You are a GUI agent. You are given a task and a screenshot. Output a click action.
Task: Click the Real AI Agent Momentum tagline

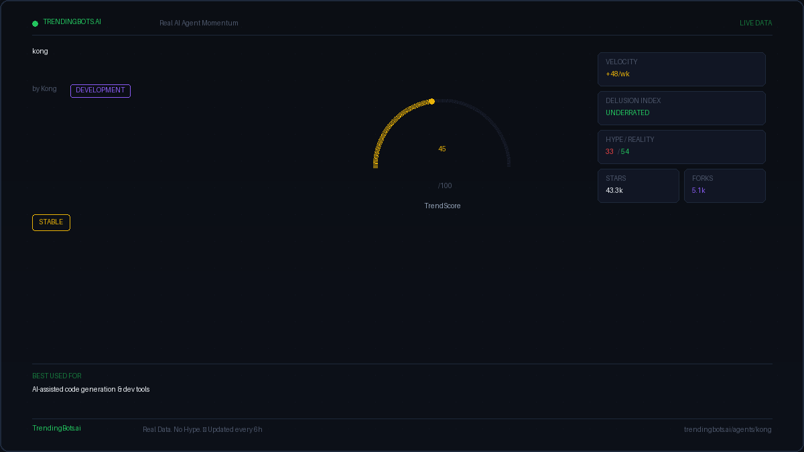click(199, 23)
